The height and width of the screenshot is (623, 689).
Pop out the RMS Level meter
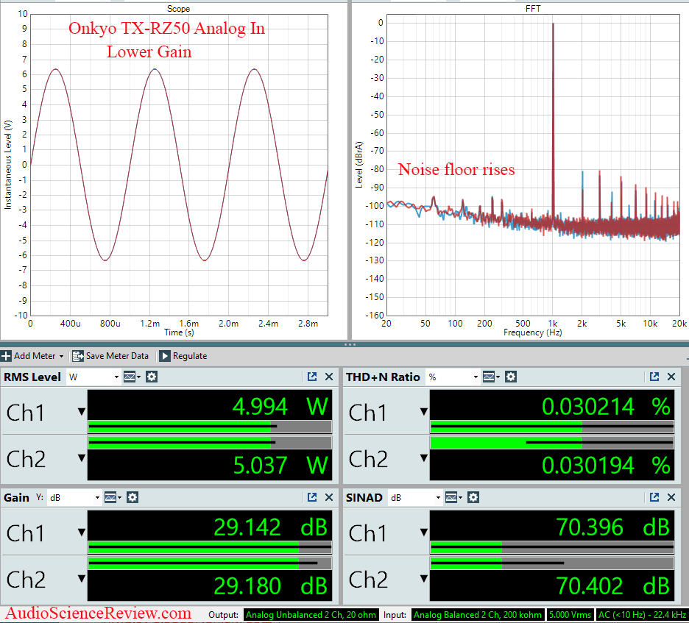(x=312, y=377)
